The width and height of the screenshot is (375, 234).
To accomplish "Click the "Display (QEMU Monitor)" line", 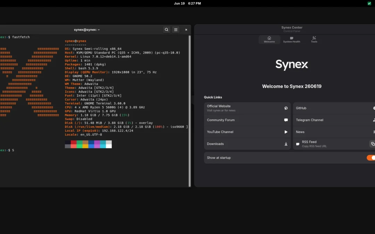I will 111,72.
